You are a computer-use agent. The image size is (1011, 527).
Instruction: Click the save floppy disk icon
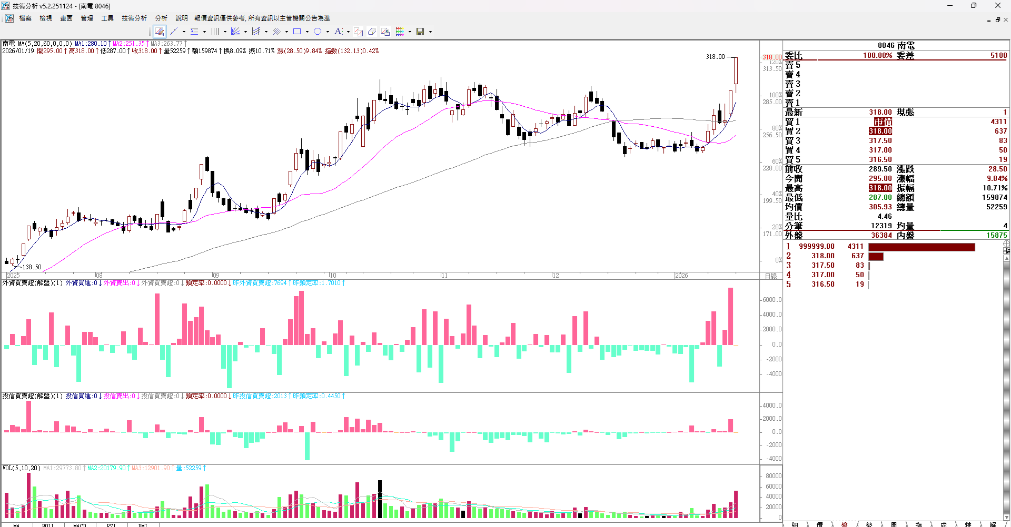pyautogui.click(x=420, y=32)
